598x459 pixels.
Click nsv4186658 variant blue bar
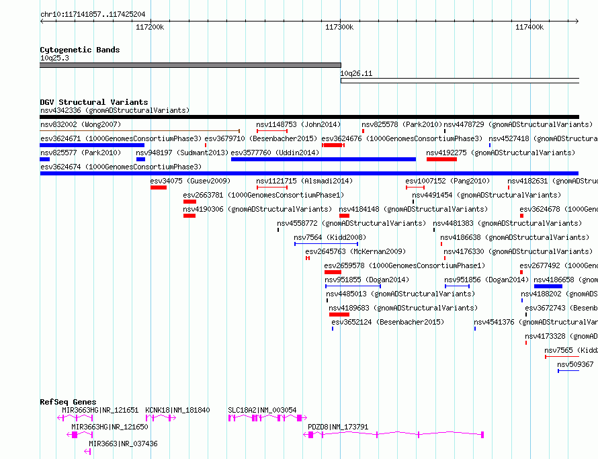click(x=548, y=286)
